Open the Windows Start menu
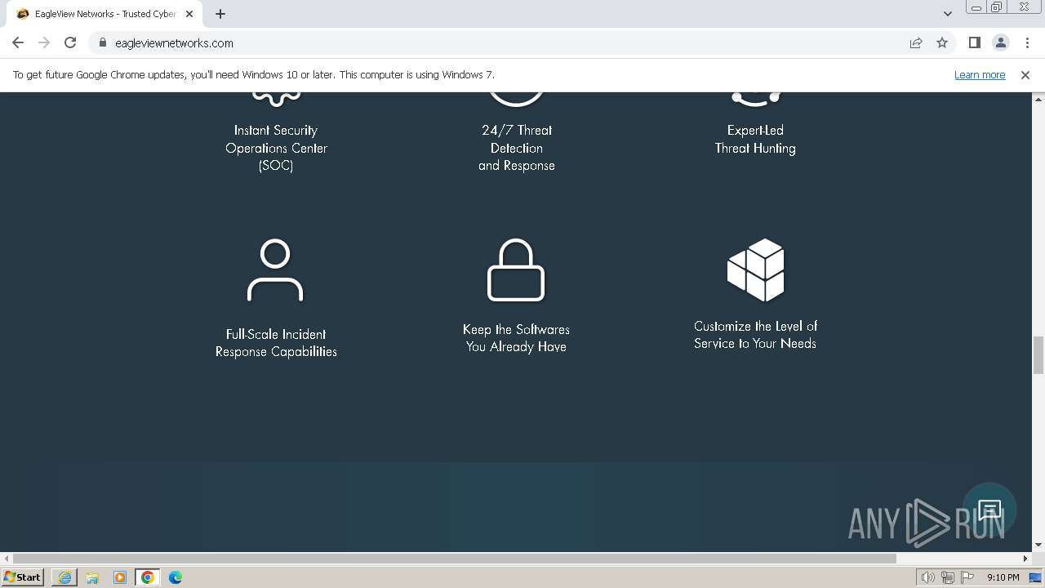This screenshot has height=588, width=1045. point(23,577)
